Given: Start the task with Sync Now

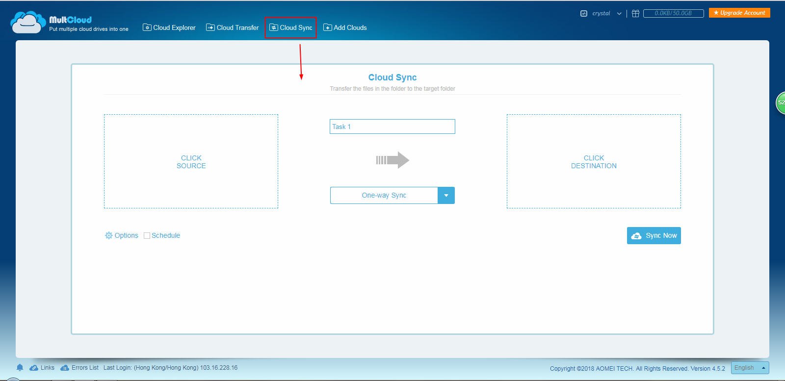Looking at the screenshot, I should [654, 235].
